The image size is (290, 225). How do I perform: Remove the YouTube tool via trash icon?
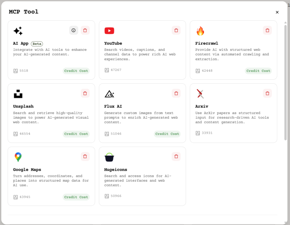click(x=176, y=30)
